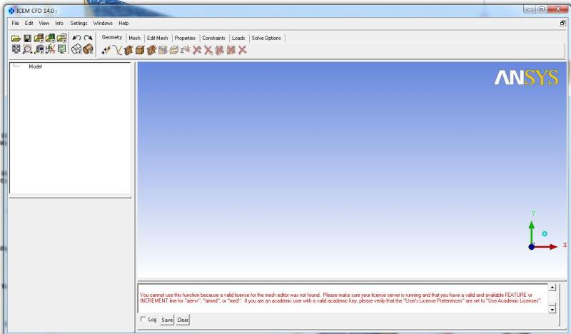Image resolution: width=571 pixels, height=334 pixels.
Task: Open the Help menu
Action: pos(123,23)
